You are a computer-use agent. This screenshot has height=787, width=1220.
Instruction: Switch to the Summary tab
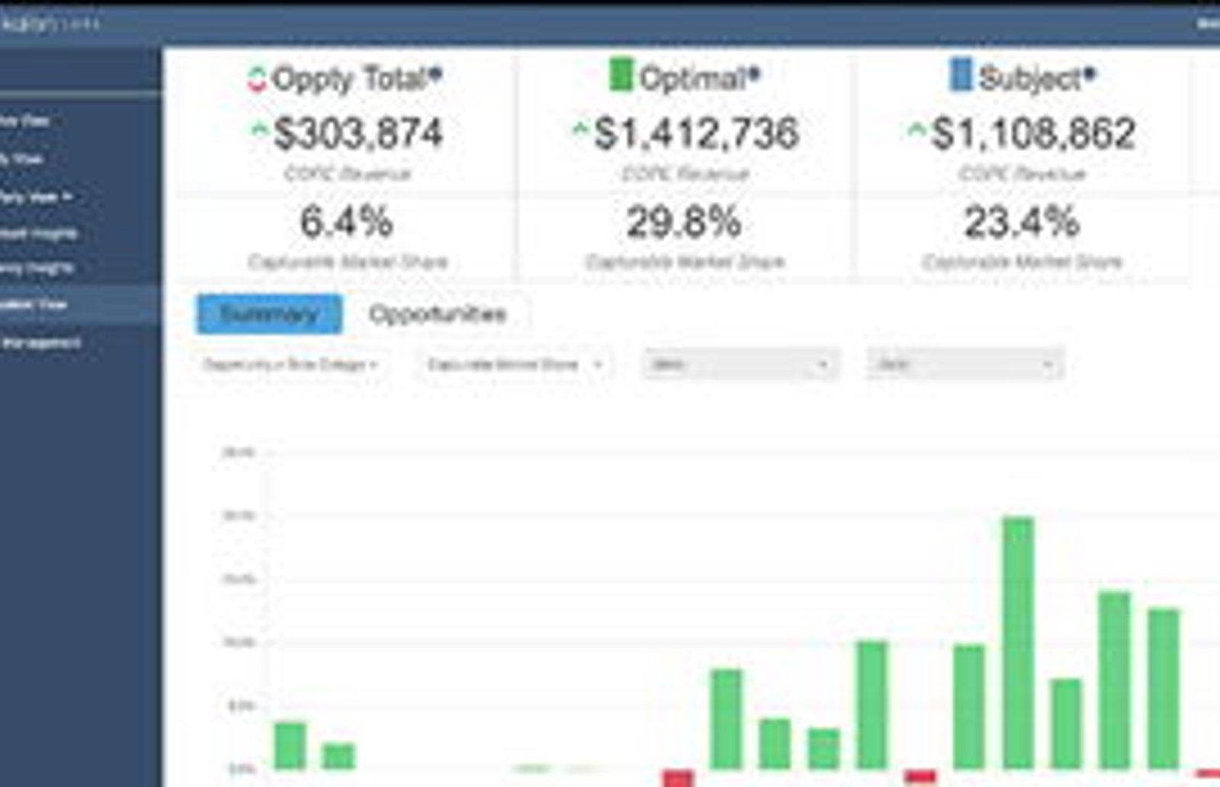coord(269,314)
